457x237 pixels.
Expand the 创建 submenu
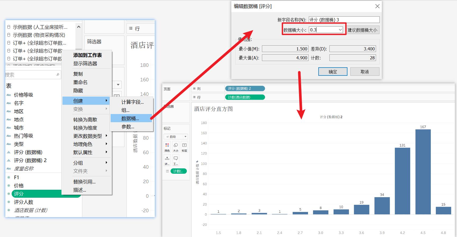[106, 101]
